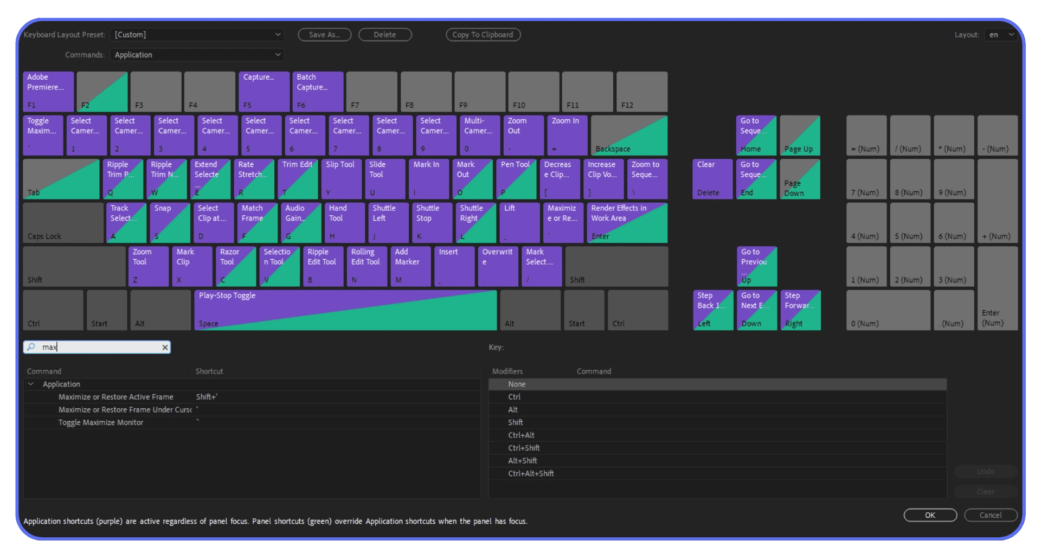The image size is (1041, 560).
Task: Confirm changes with the OK button
Action: click(930, 515)
